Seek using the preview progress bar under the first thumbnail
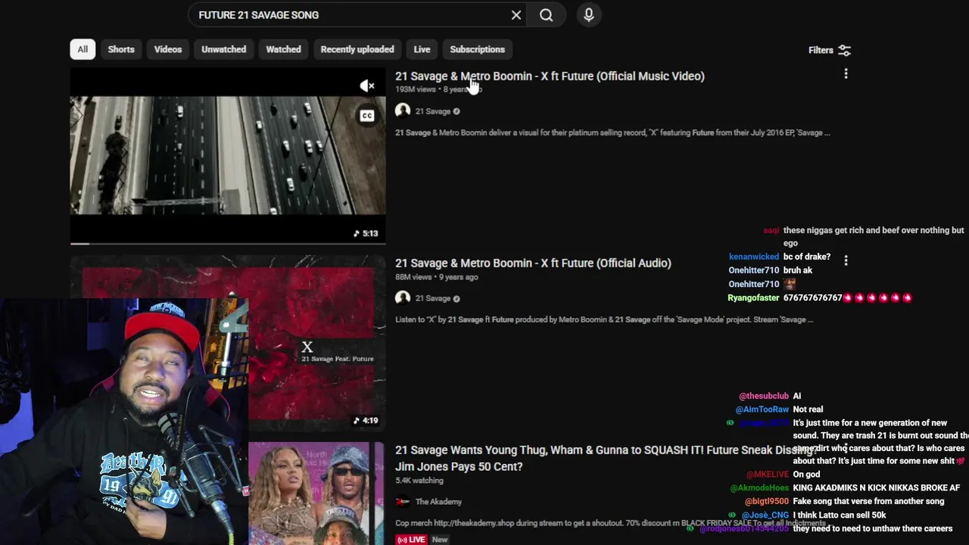Viewport: 969px width, 545px height. (228, 243)
